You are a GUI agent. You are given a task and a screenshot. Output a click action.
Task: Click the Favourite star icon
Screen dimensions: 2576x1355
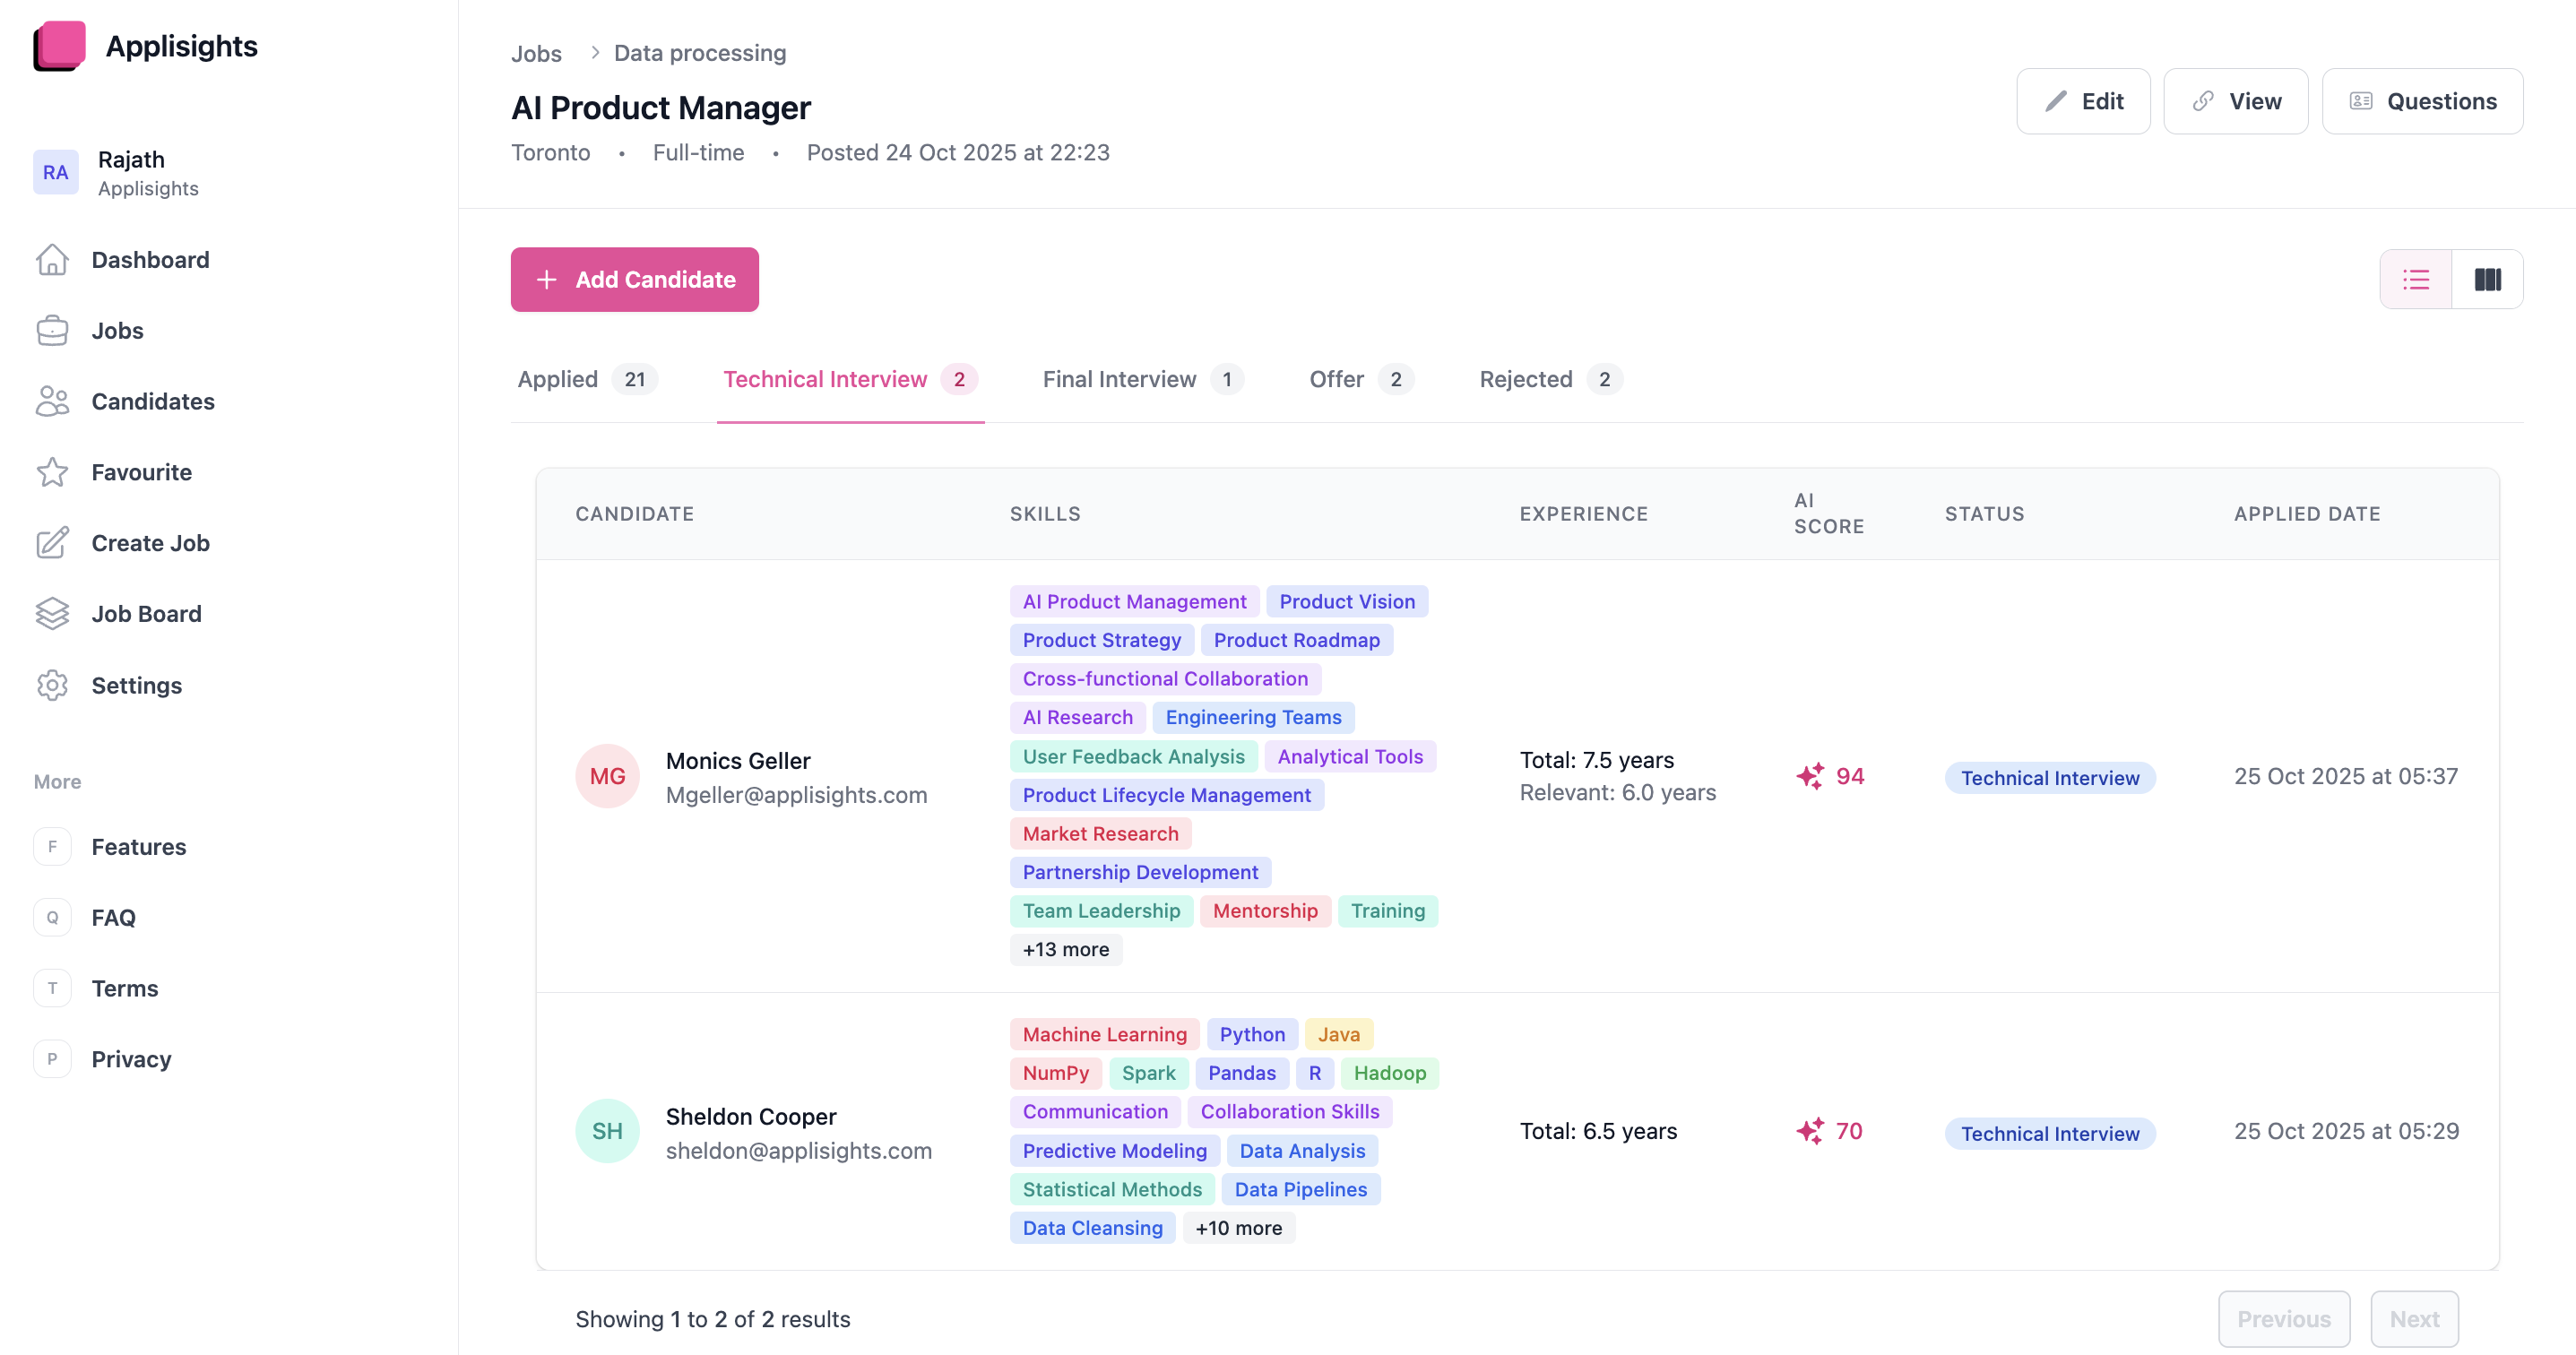click(52, 472)
